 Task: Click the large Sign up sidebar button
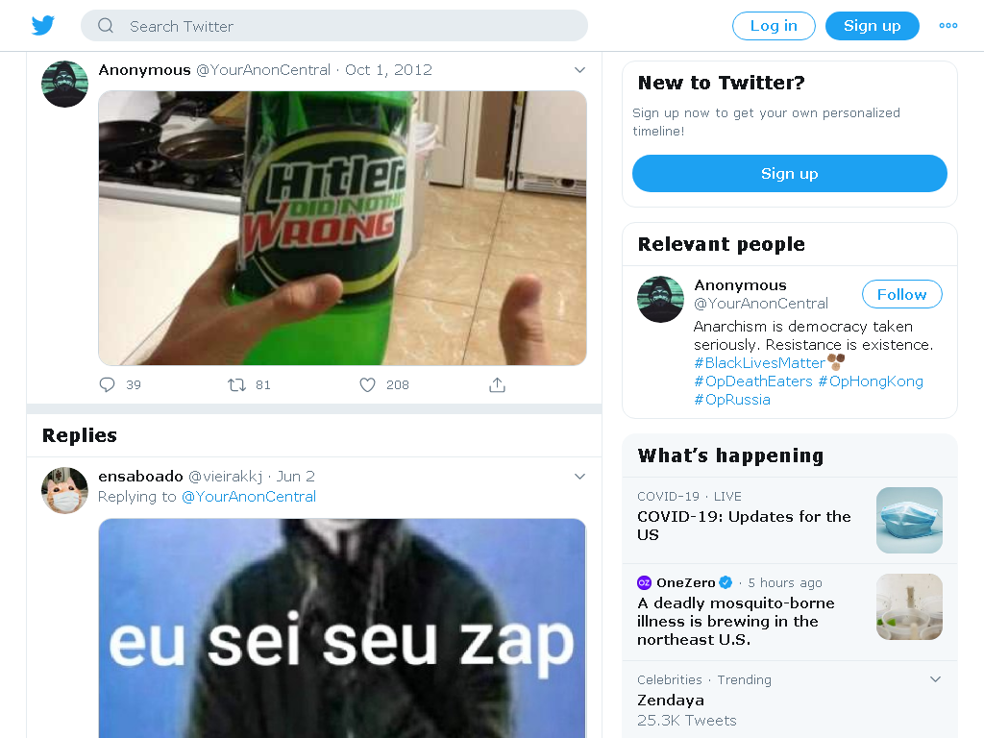click(790, 173)
